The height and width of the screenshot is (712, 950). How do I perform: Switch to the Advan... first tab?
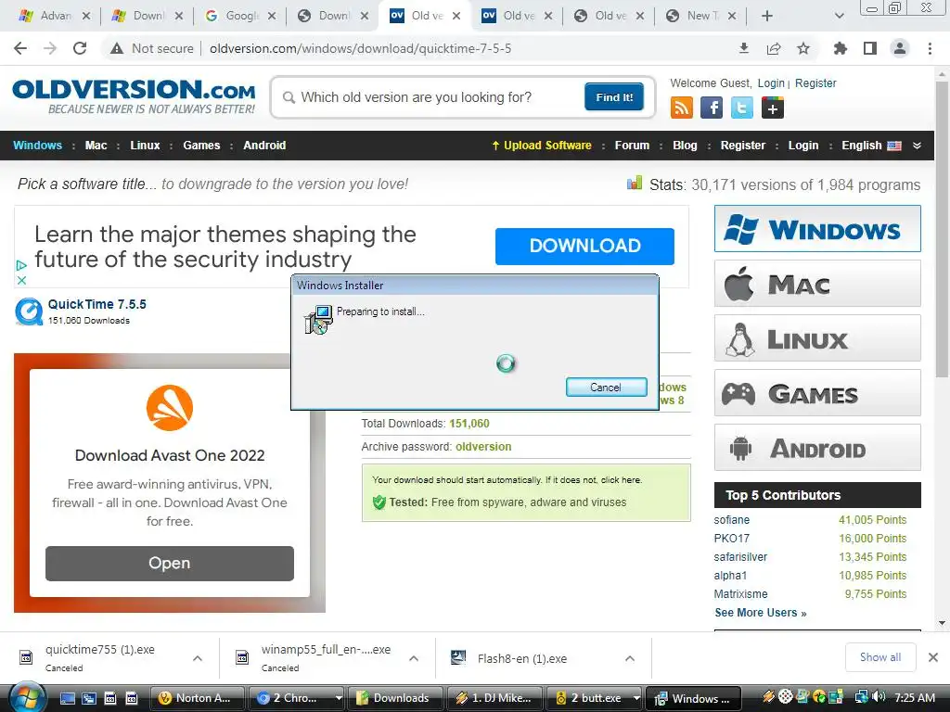click(55, 16)
